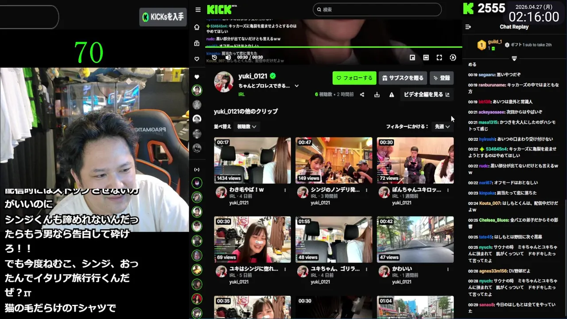567x319 pixels.
Task: Collapse the Chat Replay panel with arrow icon
Action: (468, 27)
